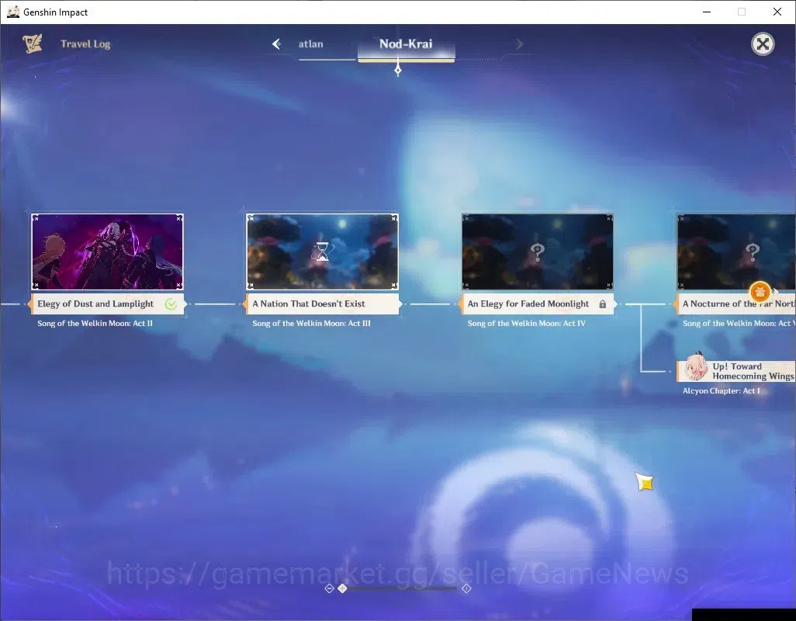The width and height of the screenshot is (796, 621).
Task: Switch to the Natlan region tab
Action: point(310,44)
